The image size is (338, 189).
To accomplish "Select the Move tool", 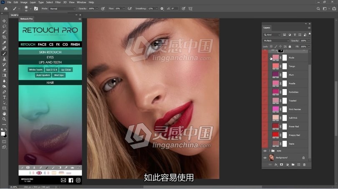I will [4, 21].
